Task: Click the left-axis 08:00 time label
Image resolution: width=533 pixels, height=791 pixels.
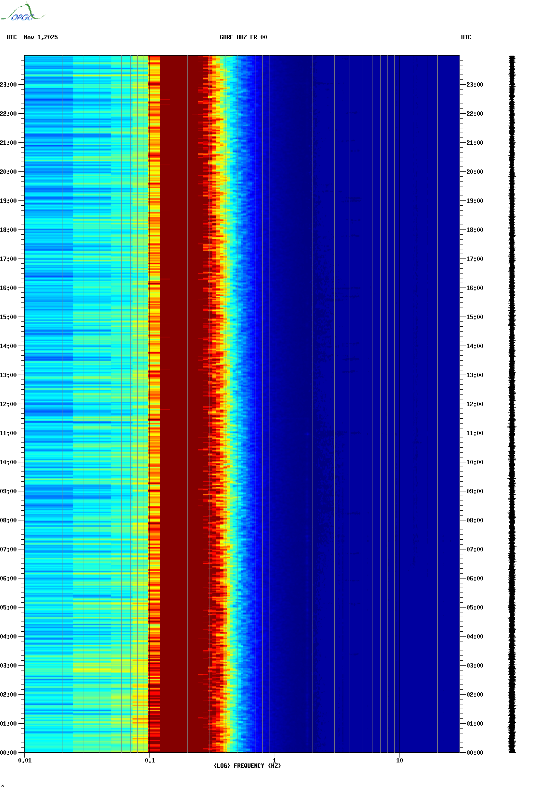Action: point(8,520)
